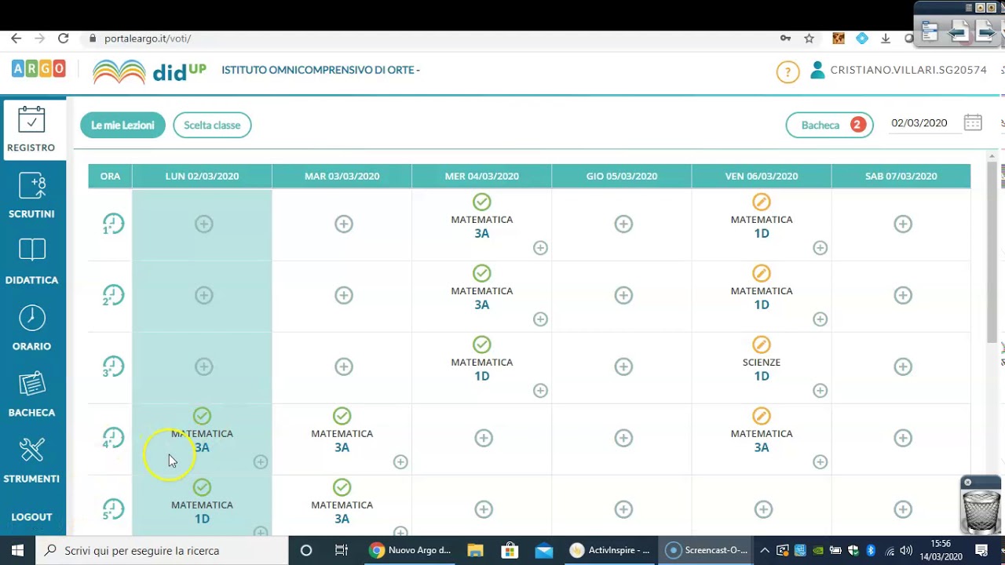This screenshot has height=565, width=1005.
Task: Open Wednesday first hour Matematica 3A lesson
Action: [x=482, y=217]
